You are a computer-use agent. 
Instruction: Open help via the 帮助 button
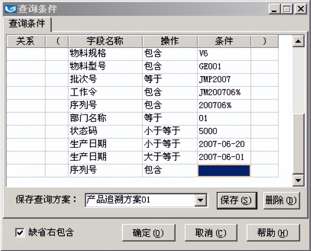click(273, 233)
